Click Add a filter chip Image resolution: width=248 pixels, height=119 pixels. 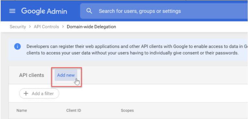click(39, 93)
